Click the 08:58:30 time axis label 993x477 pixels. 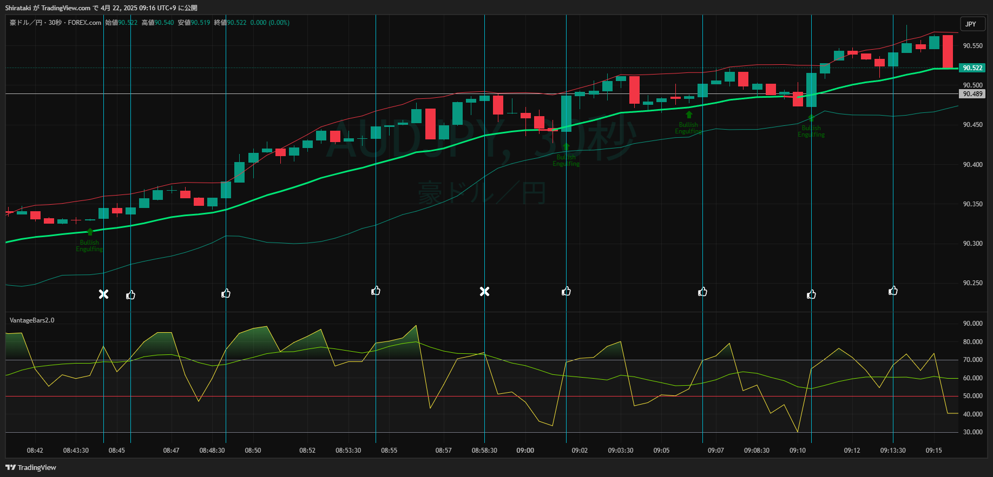[x=484, y=451]
